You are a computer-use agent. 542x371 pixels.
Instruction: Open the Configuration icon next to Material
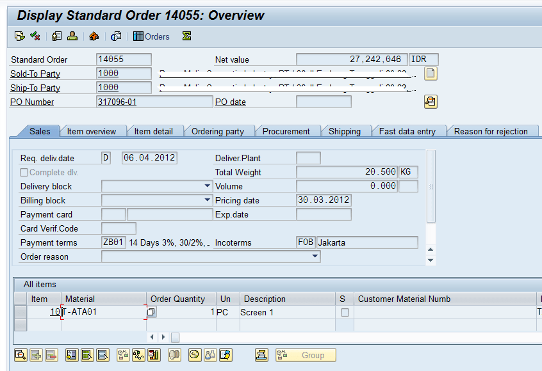tap(151, 312)
